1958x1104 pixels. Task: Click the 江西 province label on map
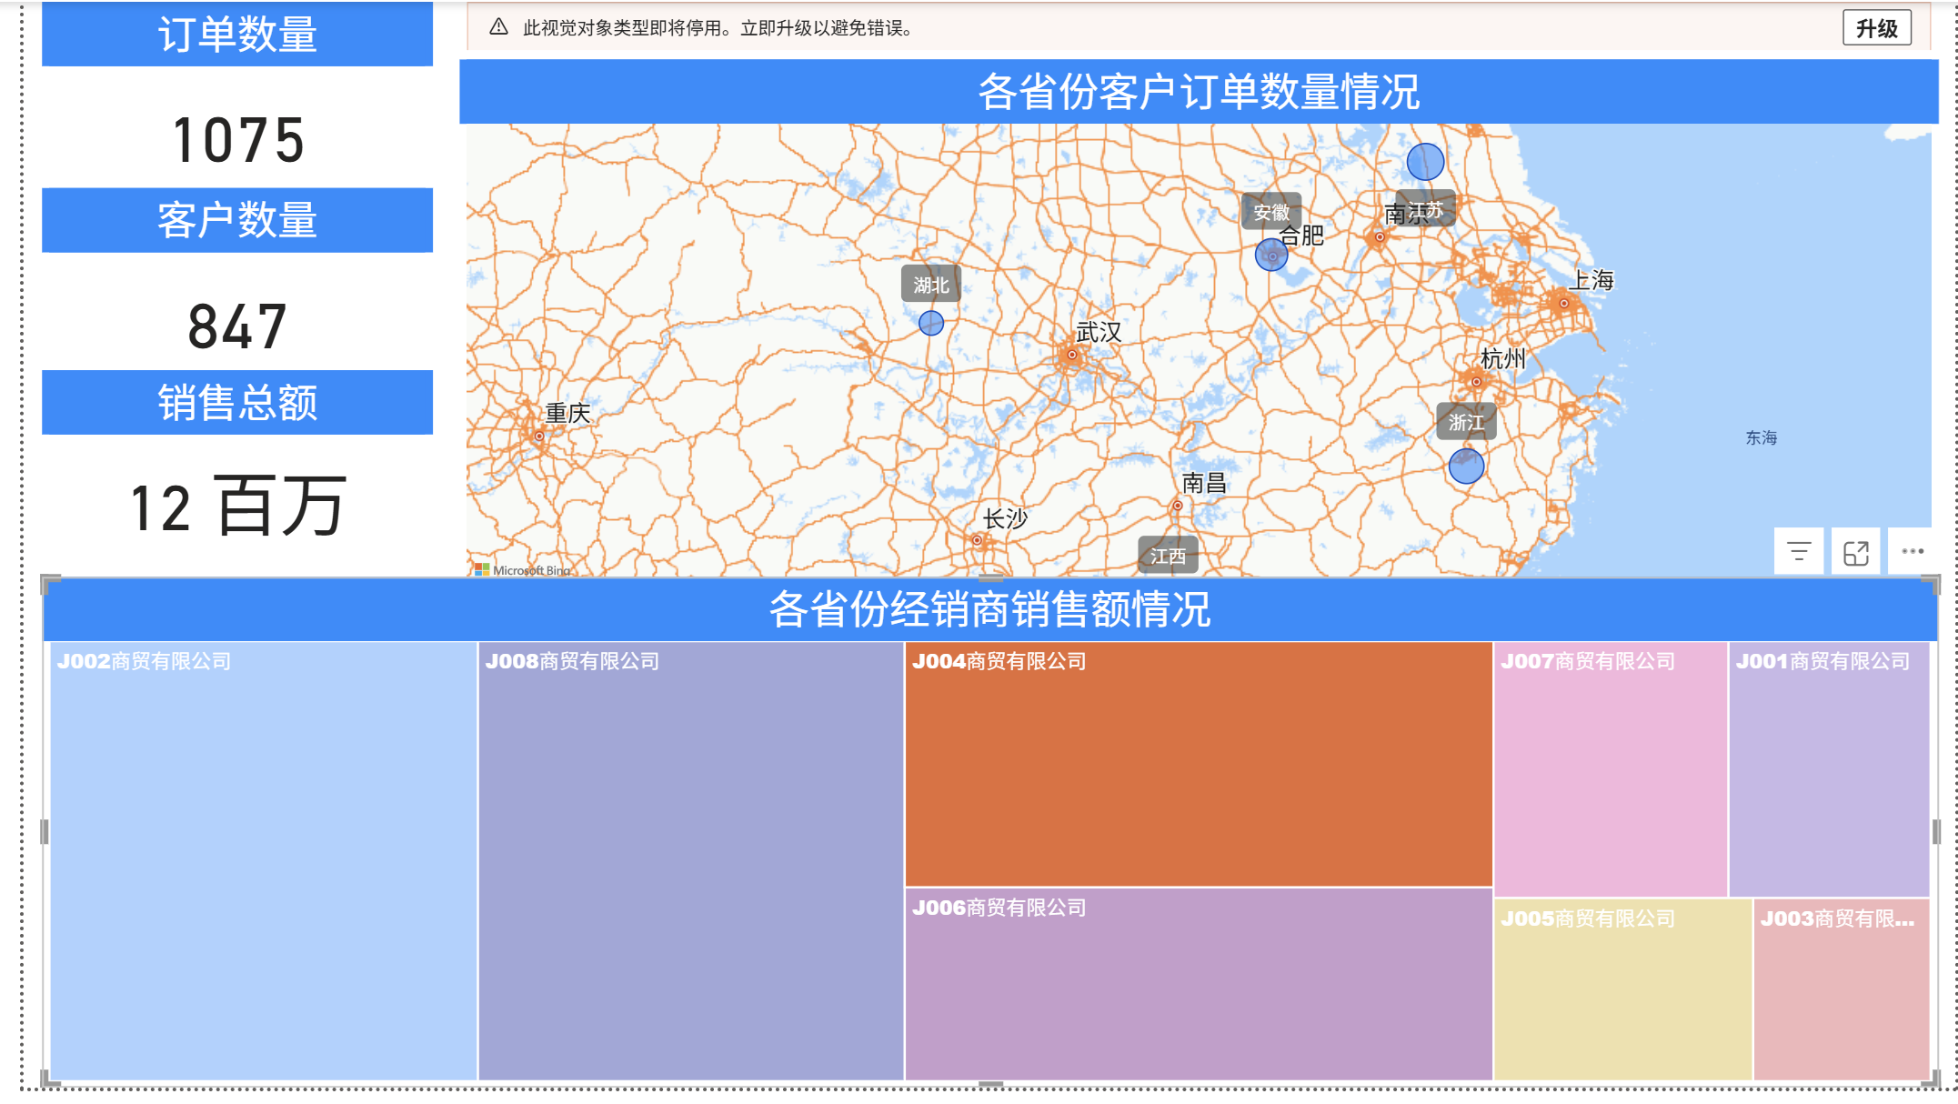(x=1168, y=556)
